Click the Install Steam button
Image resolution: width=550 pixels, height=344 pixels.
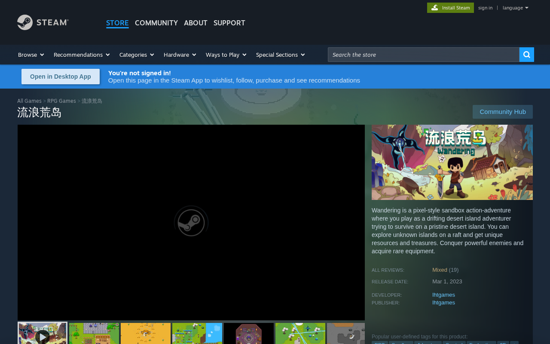tap(450, 8)
